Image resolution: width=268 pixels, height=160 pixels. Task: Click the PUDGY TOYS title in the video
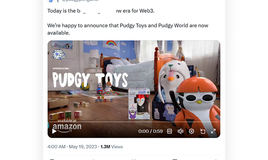90,80
